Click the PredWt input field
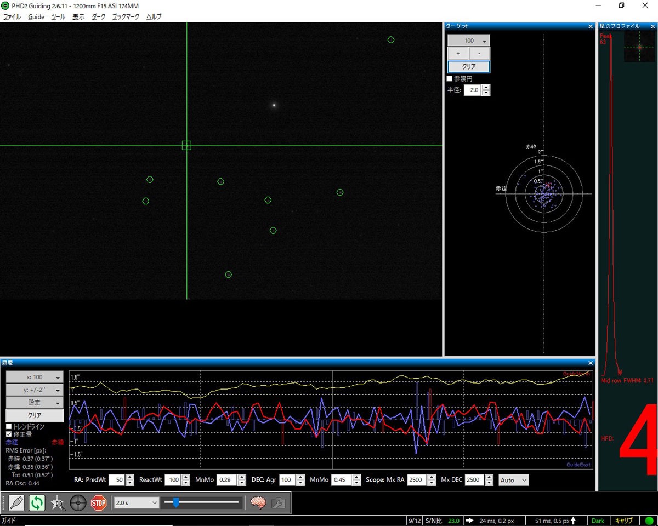Viewport: 658px width, 526px height. coord(117,480)
